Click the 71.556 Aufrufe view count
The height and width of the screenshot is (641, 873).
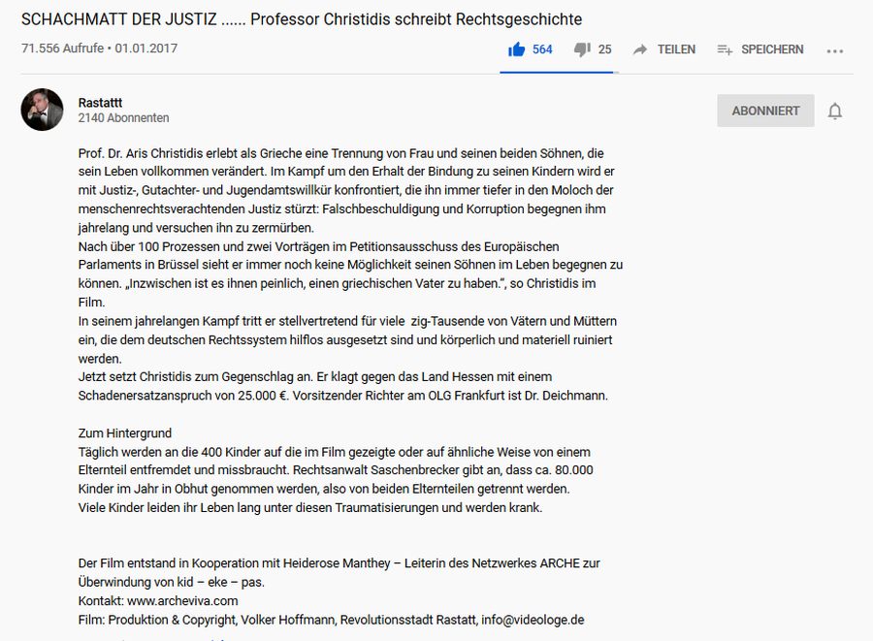coord(62,48)
